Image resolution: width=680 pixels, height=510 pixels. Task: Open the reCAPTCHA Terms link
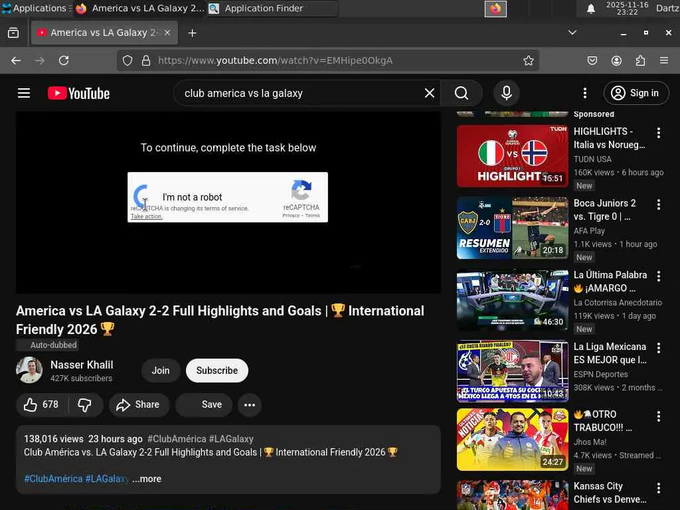click(312, 216)
